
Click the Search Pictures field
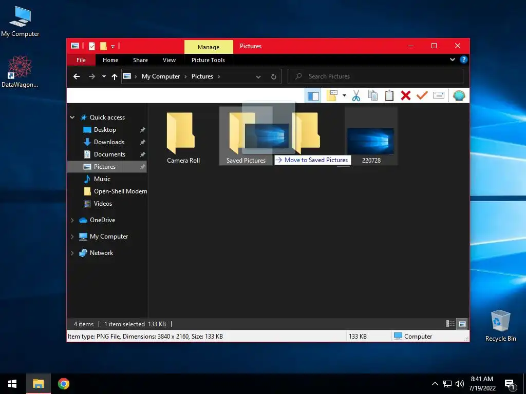pos(375,76)
